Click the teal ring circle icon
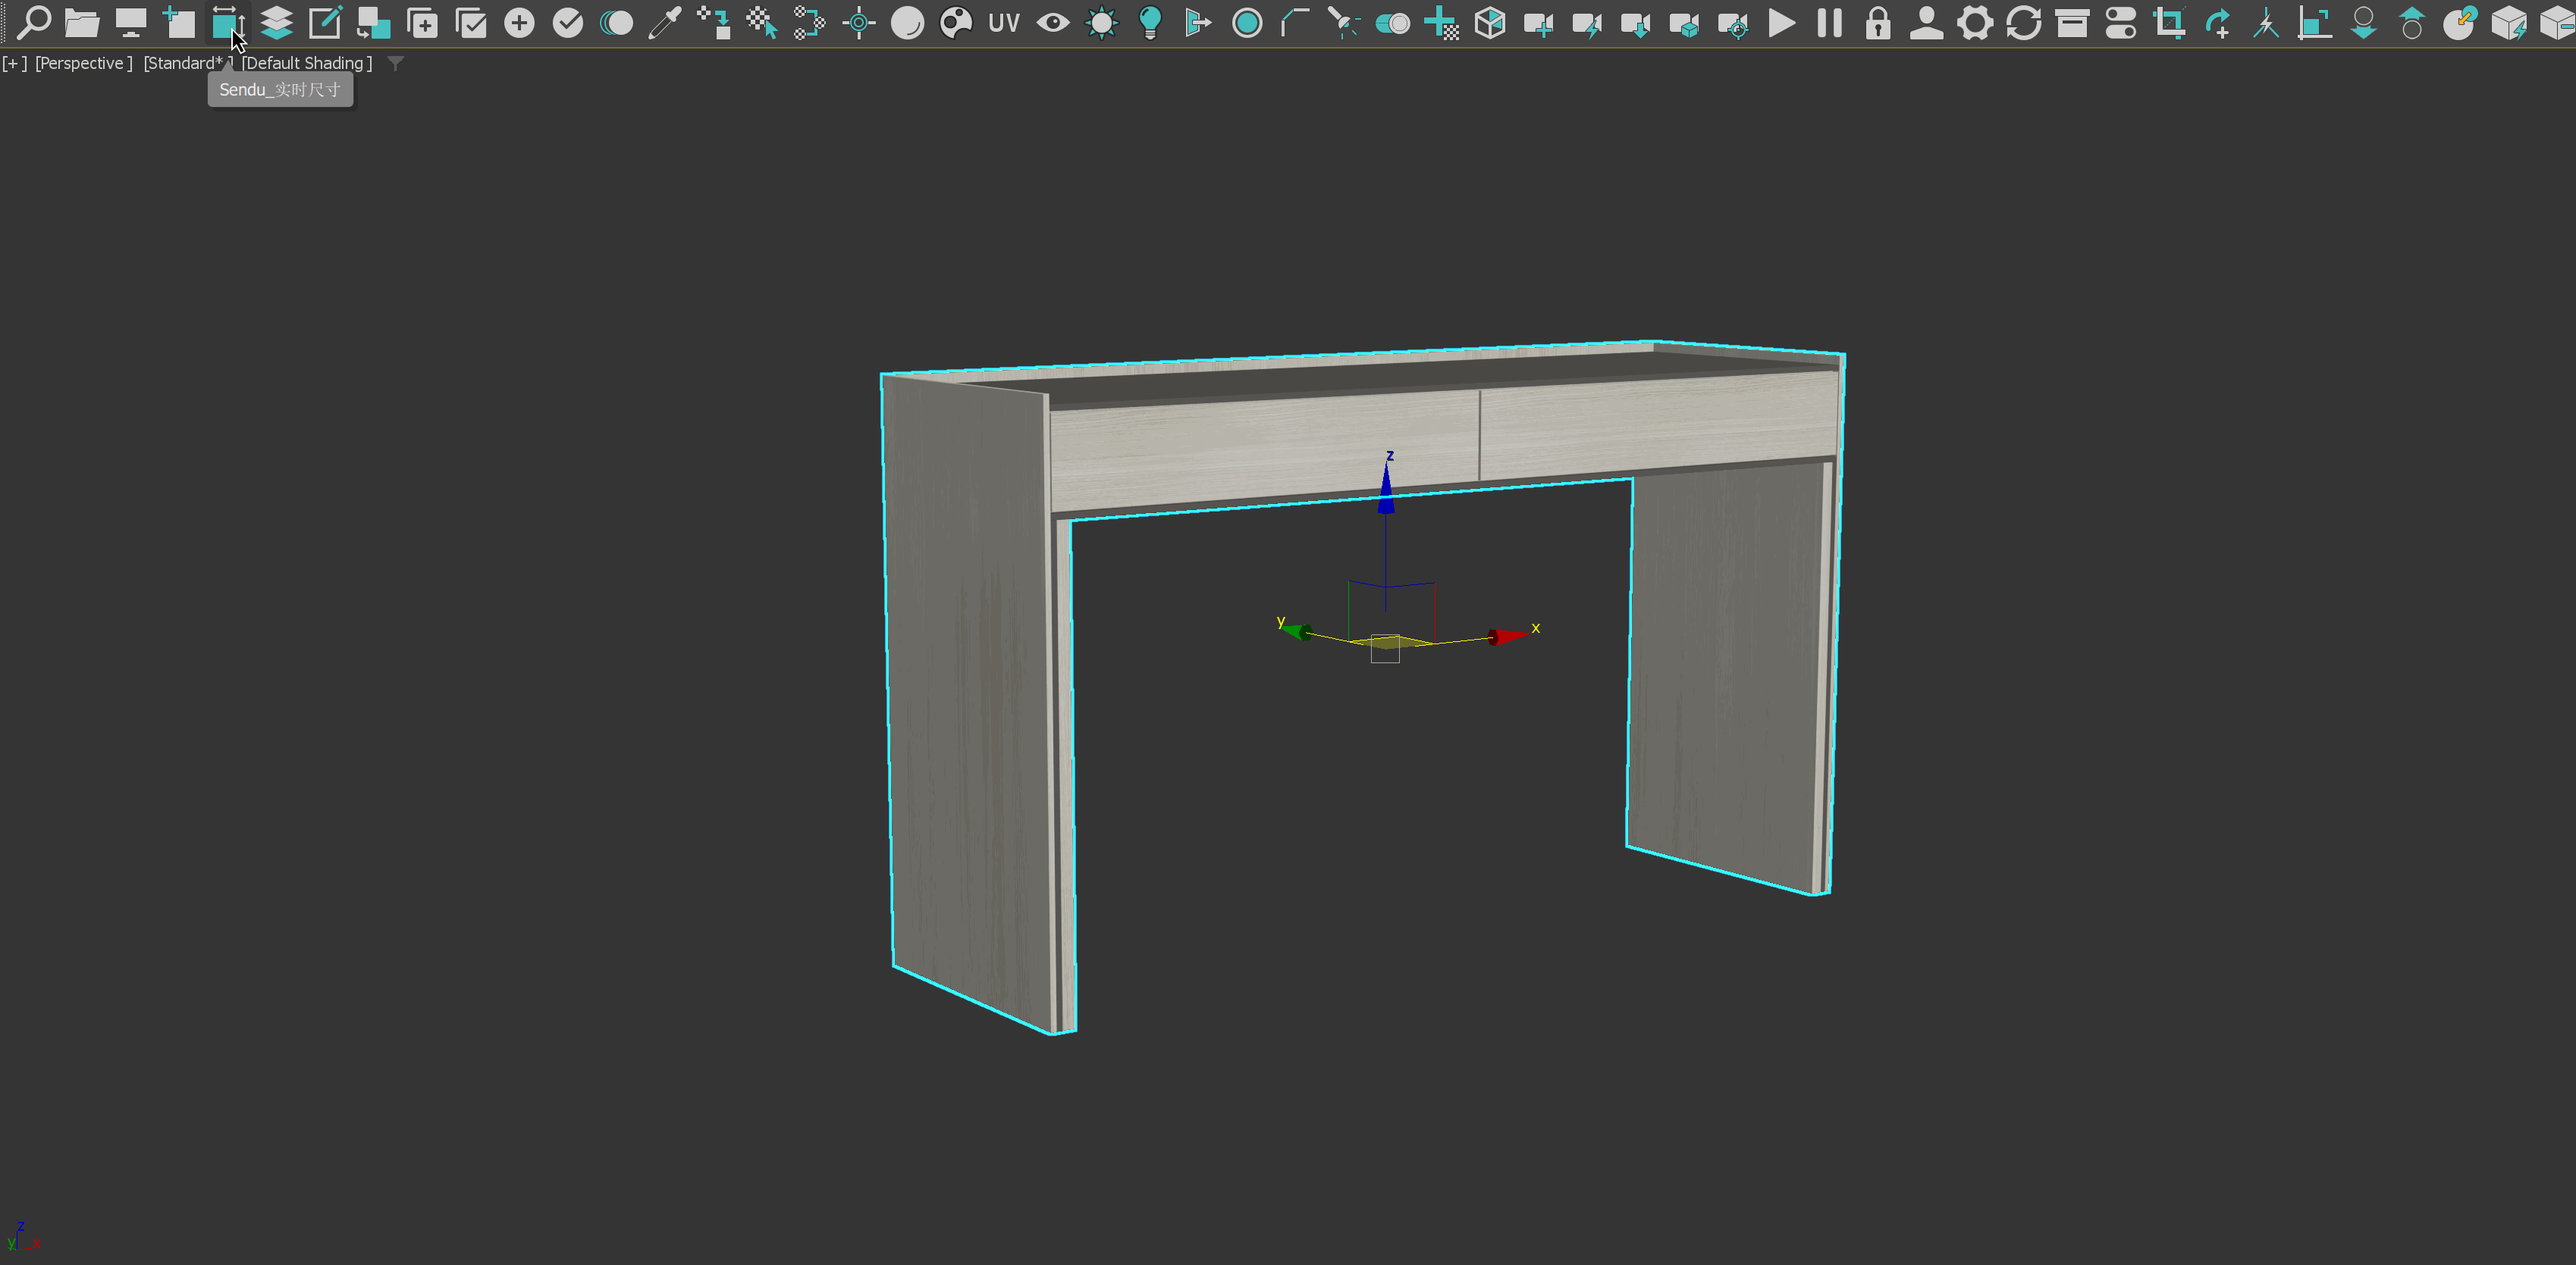 click(x=1247, y=22)
